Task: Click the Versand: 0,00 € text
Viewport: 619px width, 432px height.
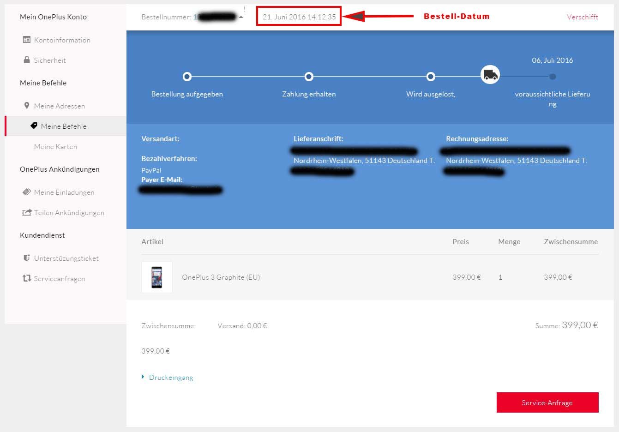Action: point(242,326)
